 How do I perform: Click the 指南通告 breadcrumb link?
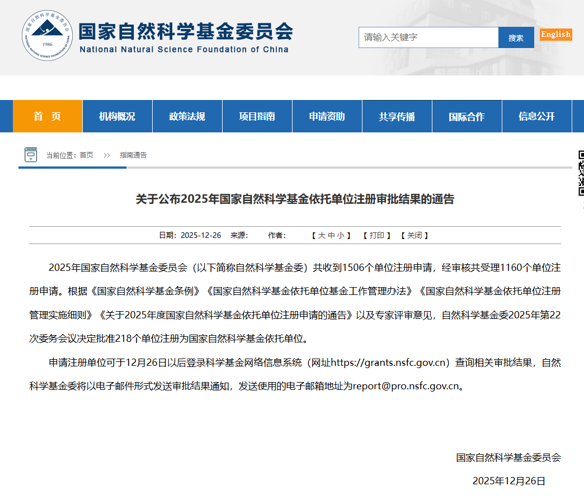(x=133, y=155)
